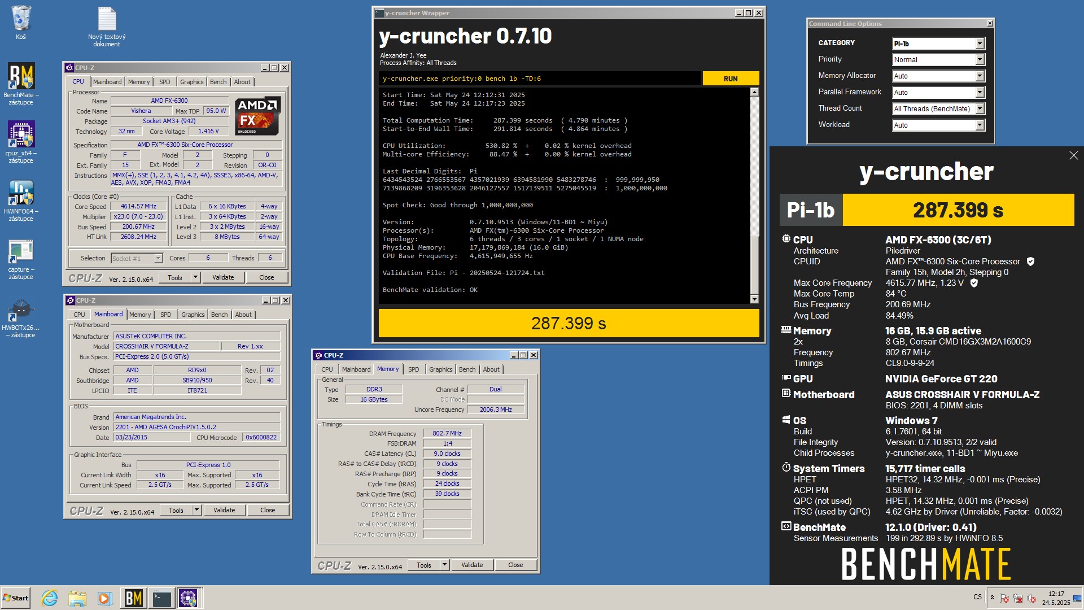Click the System Timers clock icon
This screenshot has height=610, width=1084.
pos(786,467)
